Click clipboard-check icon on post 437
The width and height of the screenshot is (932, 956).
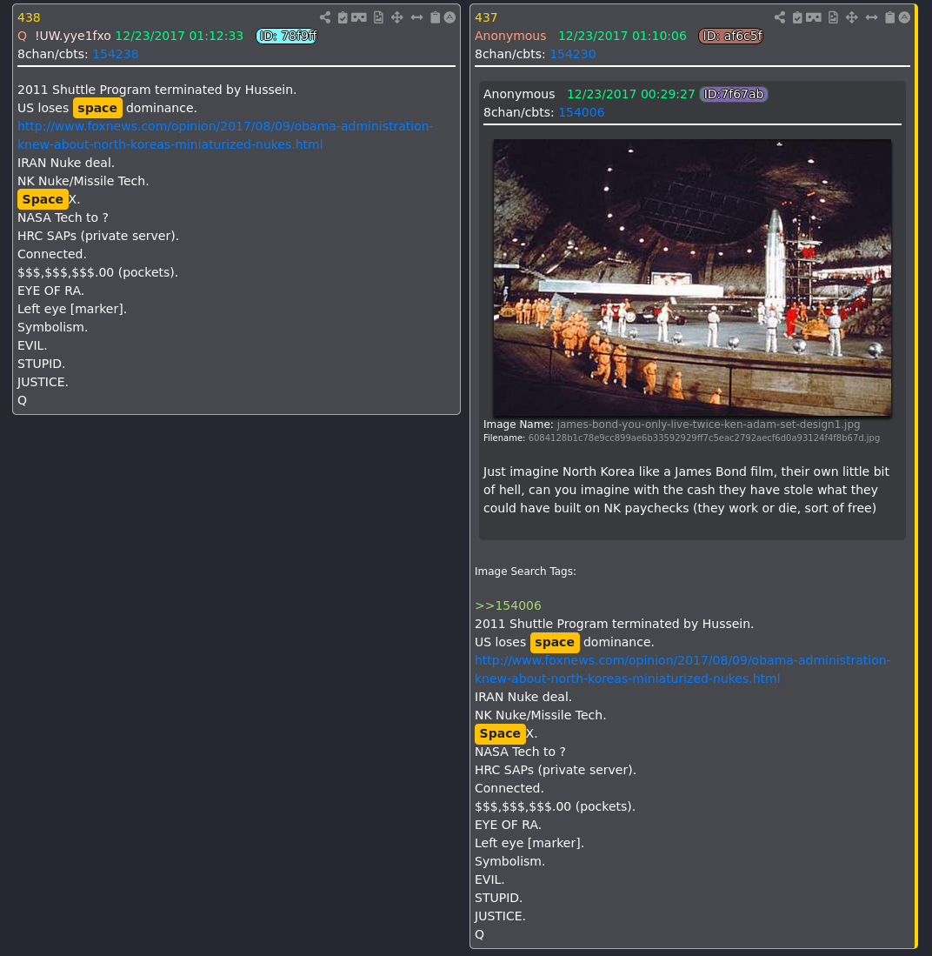(797, 17)
